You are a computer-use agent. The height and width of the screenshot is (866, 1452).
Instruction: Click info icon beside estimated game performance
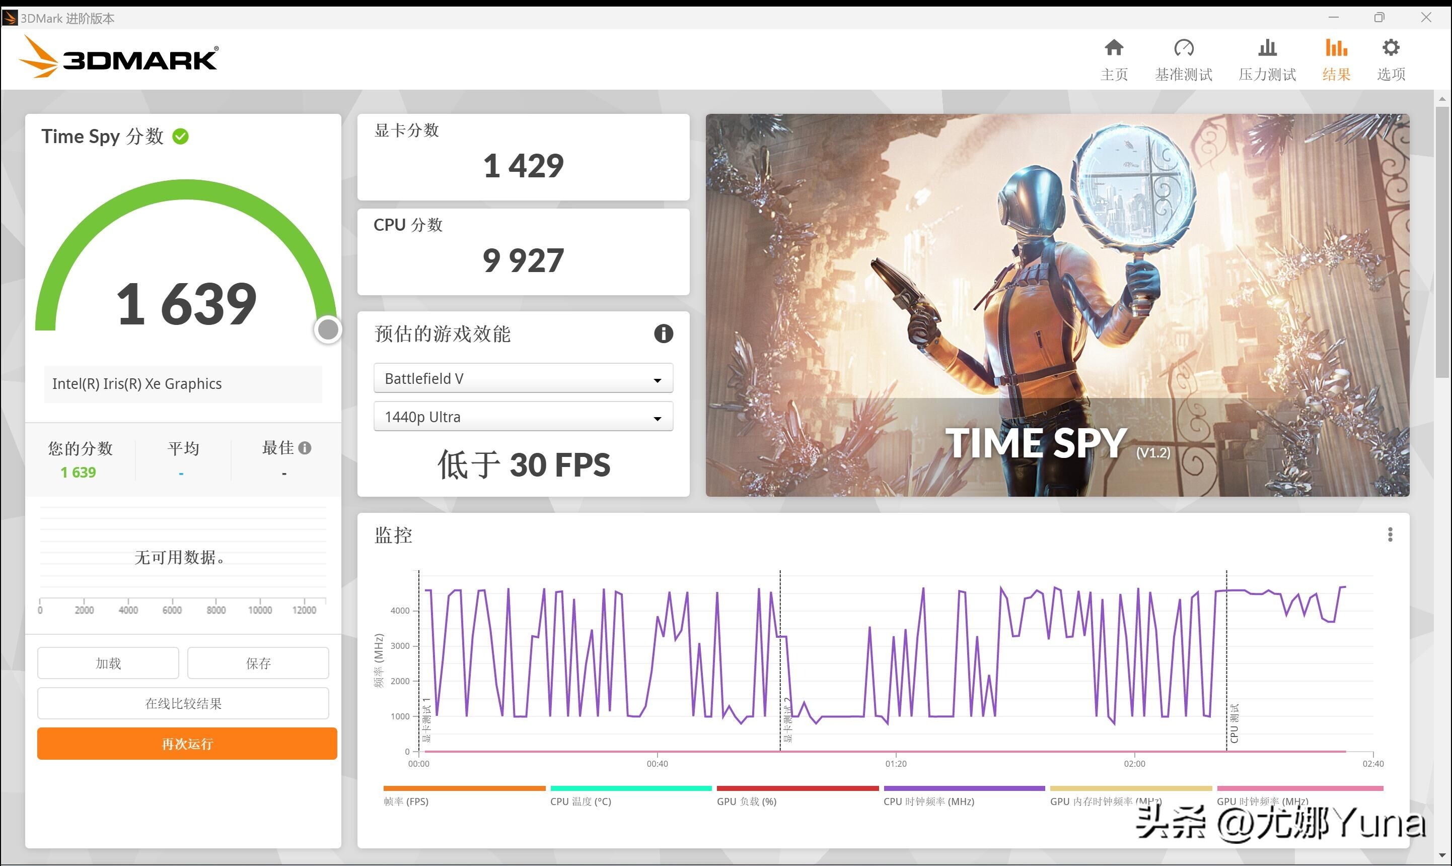[663, 334]
